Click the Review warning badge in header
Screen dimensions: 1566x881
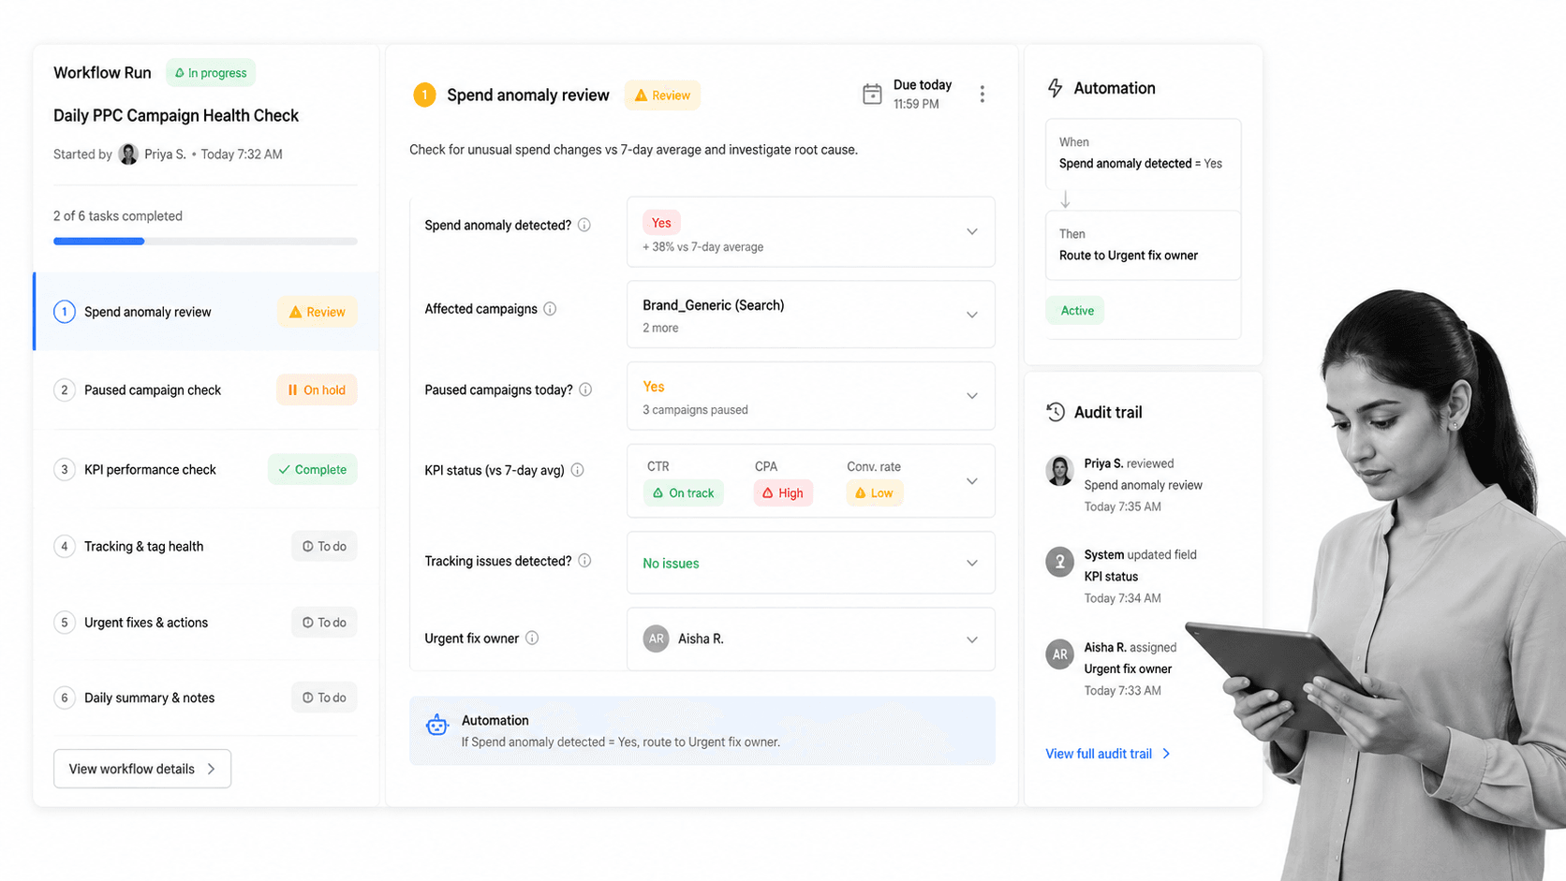tap(662, 95)
